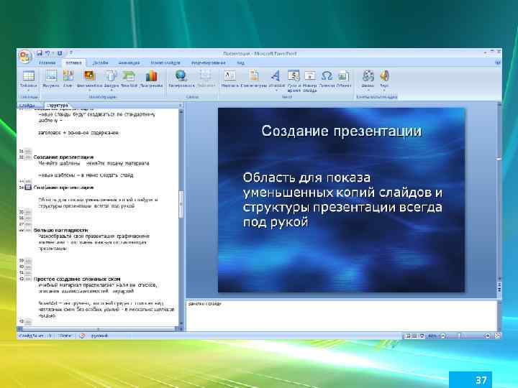This screenshot has height=388, width=518.
Task: Insert date and time icon
Action: click(294, 75)
